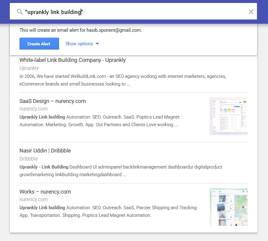Open Works – nurency.com result

pos(45,192)
